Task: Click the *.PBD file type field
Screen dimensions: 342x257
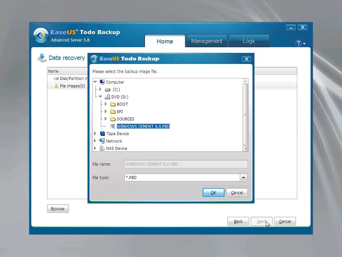Action: click(182, 177)
